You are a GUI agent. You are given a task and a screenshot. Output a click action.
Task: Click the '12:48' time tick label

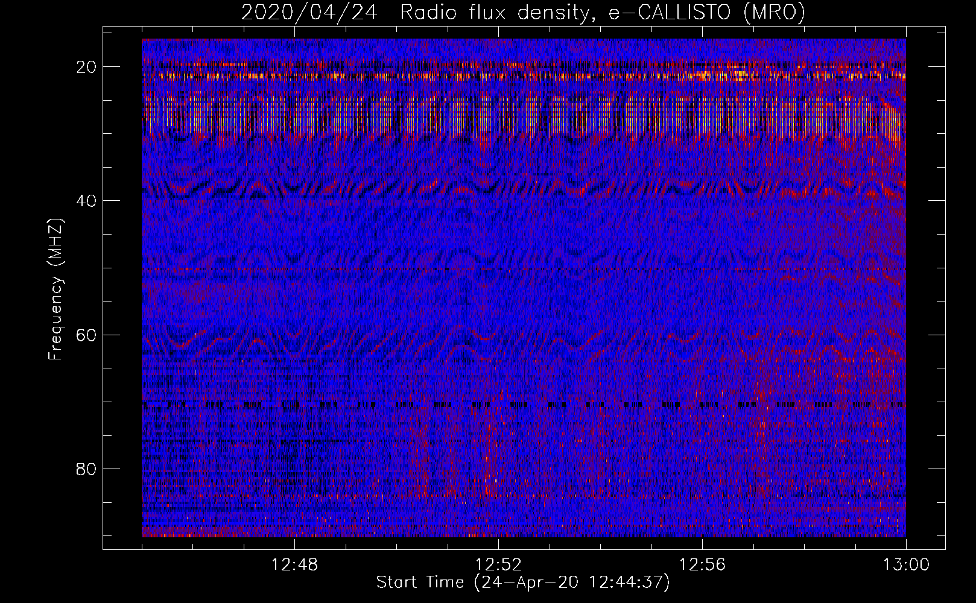[294, 565]
